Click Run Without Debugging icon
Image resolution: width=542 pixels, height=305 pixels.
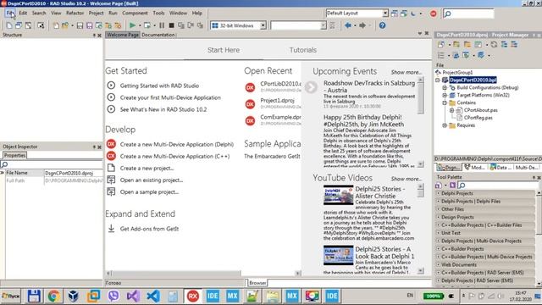pos(147,25)
